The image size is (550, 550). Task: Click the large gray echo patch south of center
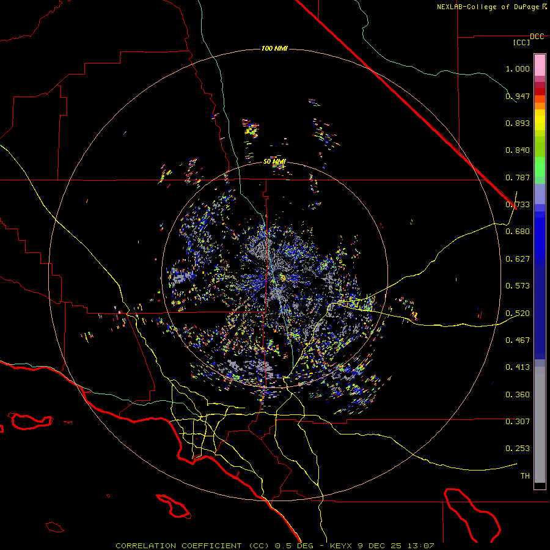point(251,367)
